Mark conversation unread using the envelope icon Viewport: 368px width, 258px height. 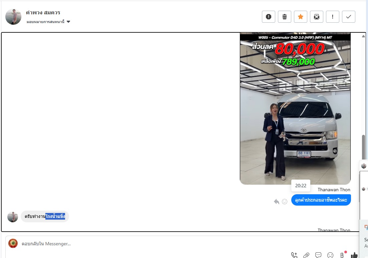coord(317,17)
